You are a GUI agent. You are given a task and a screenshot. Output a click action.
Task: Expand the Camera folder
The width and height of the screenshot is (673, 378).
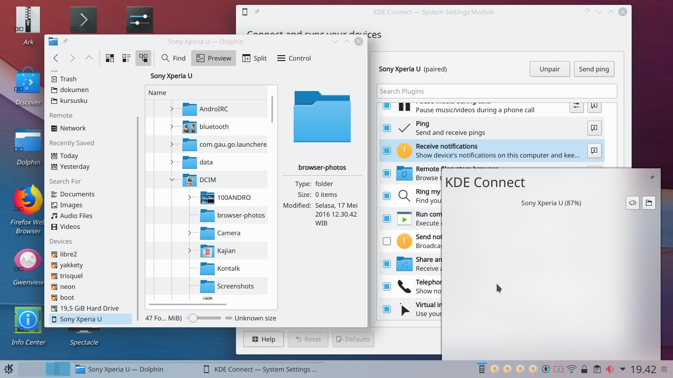pyautogui.click(x=190, y=233)
